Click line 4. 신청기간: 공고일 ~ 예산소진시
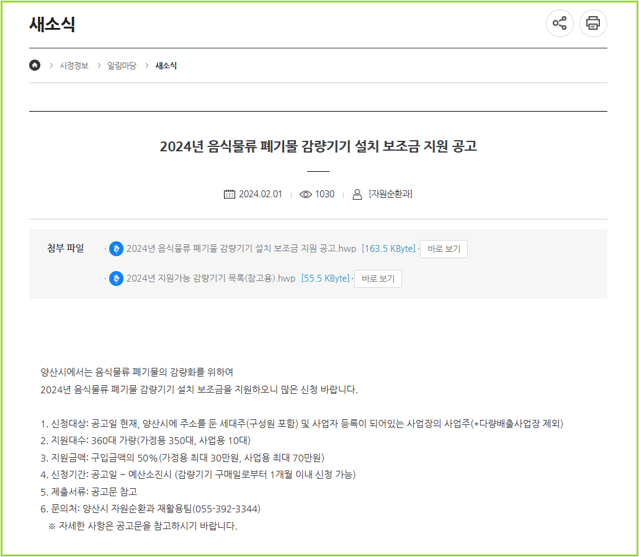This screenshot has width=639, height=557. coord(198,475)
